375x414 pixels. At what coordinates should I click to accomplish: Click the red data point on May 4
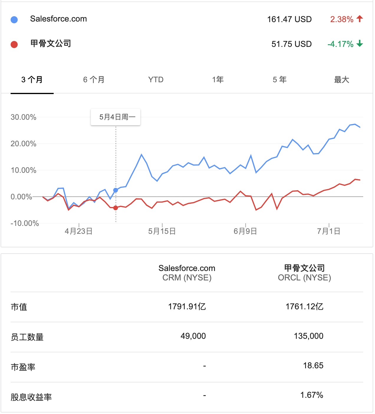116,208
